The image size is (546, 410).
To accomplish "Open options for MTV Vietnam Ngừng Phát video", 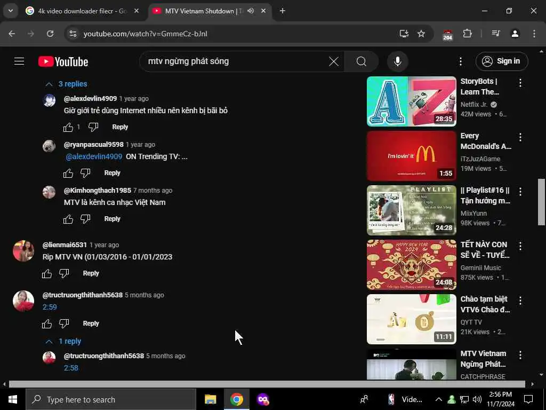I will [x=520, y=355].
